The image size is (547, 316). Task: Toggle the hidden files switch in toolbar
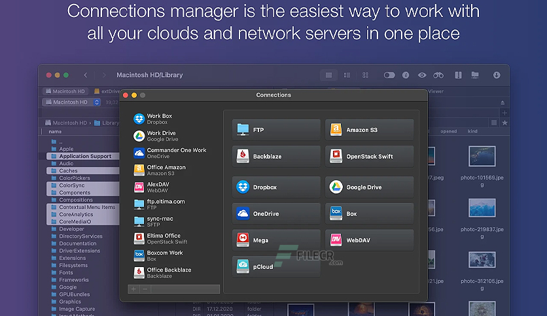(389, 75)
